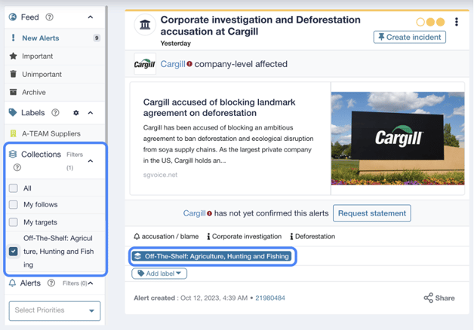The height and width of the screenshot is (330, 474).
Task: Open the Collections help question-mark icon
Action: tap(17, 167)
